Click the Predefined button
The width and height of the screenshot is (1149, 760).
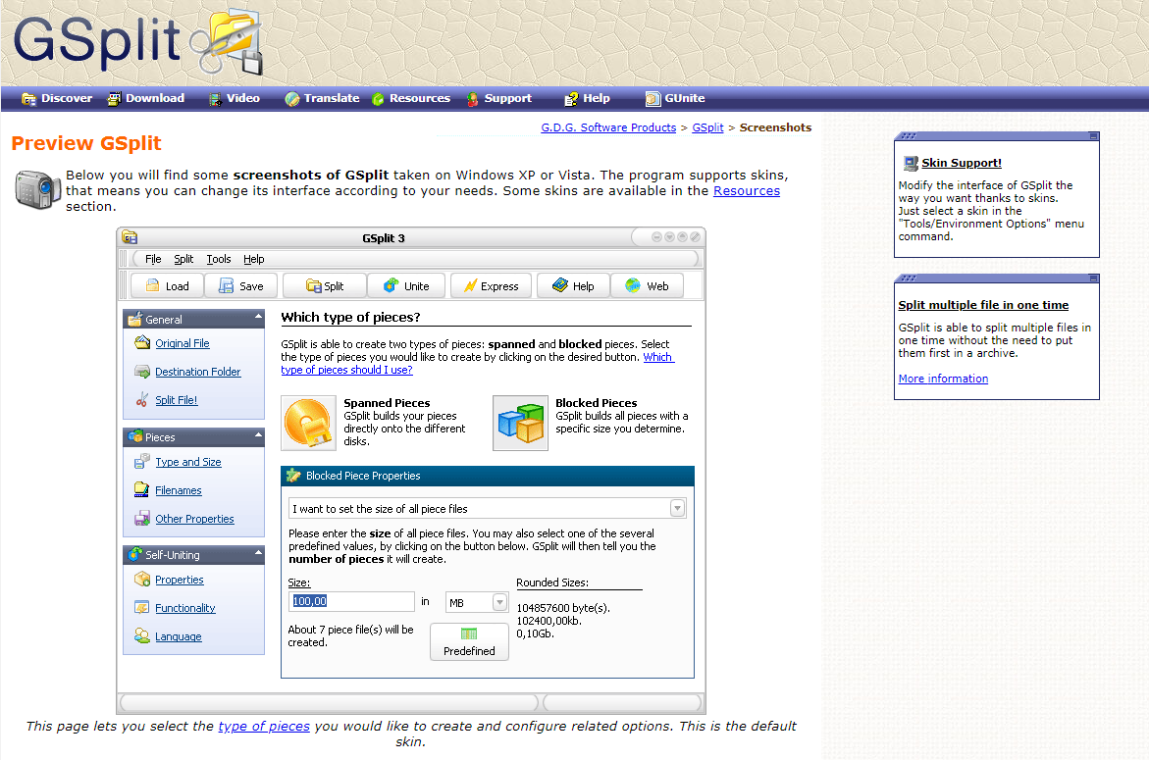[x=469, y=642]
